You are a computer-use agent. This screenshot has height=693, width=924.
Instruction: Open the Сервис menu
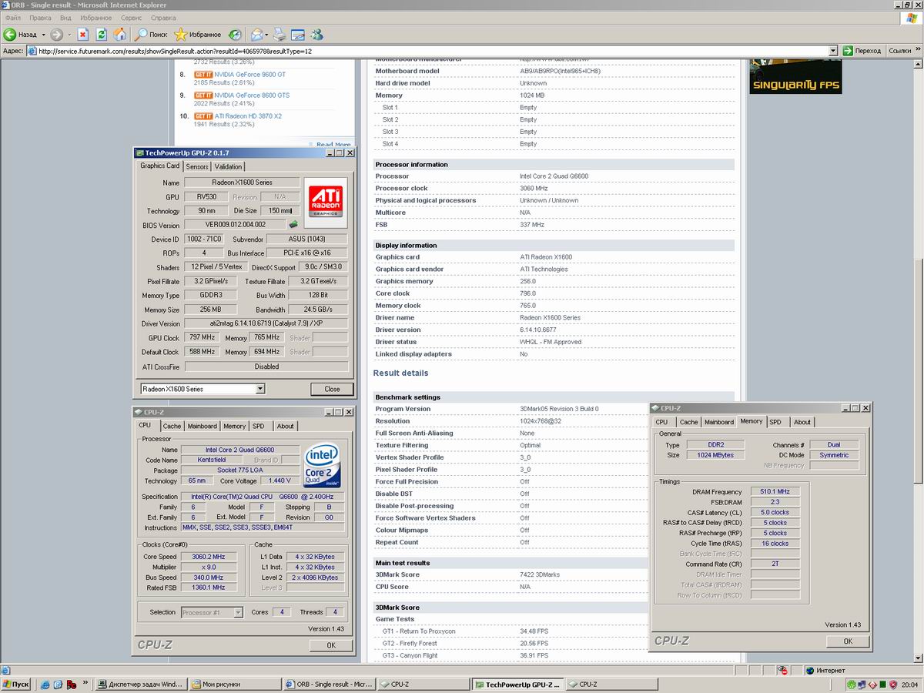131,17
